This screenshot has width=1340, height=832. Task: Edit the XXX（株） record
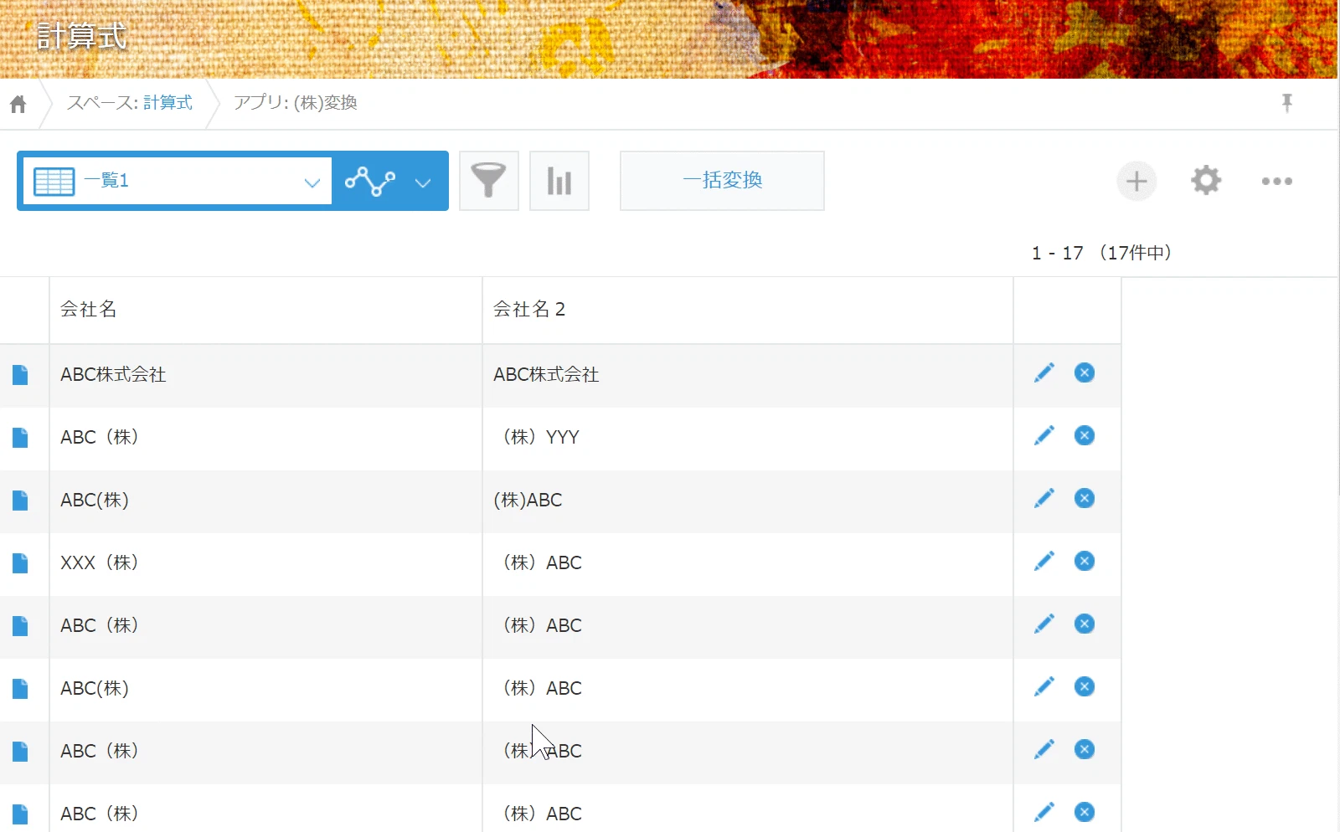click(1044, 562)
